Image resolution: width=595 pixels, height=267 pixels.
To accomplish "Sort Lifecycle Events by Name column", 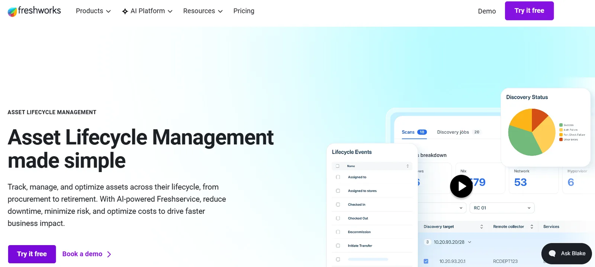I will pyautogui.click(x=408, y=166).
